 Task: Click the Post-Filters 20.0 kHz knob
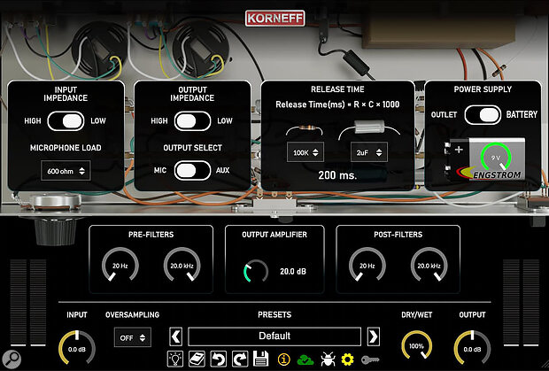coord(429,265)
